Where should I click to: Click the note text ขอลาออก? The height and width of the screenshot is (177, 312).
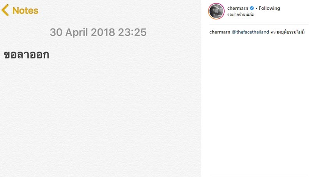click(27, 55)
